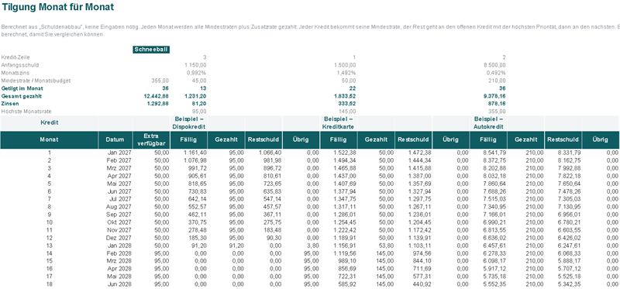
Task: Click the Jan 2027 date cell
Action: (x=115, y=153)
